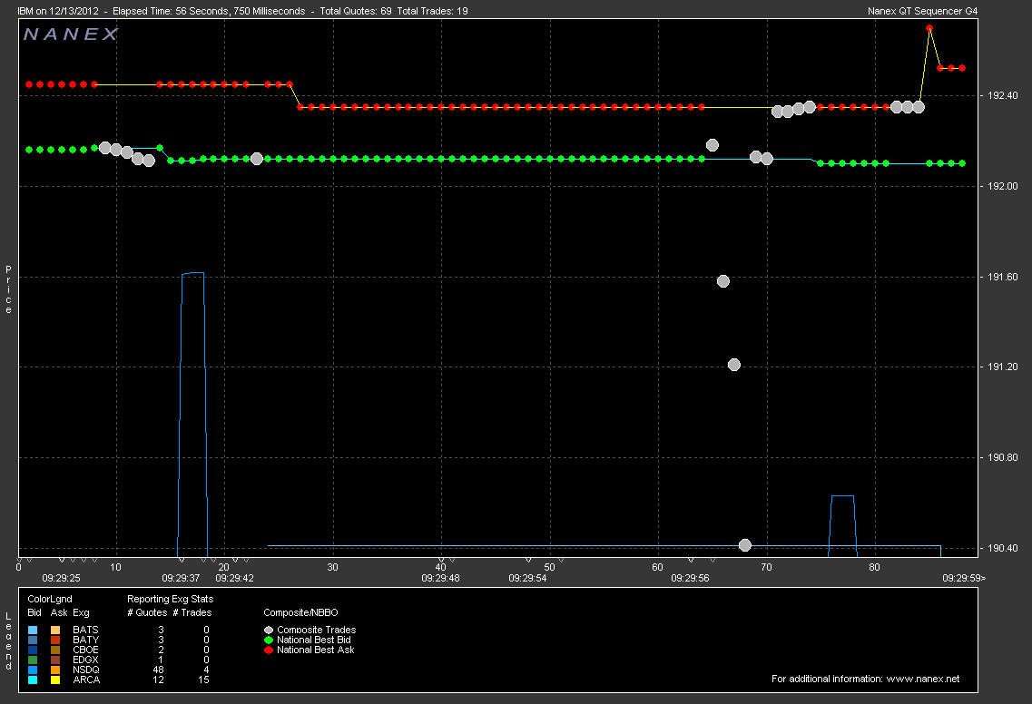1032x704 pixels.
Task: Click the 190.80 price axis label
Action: (x=1002, y=458)
